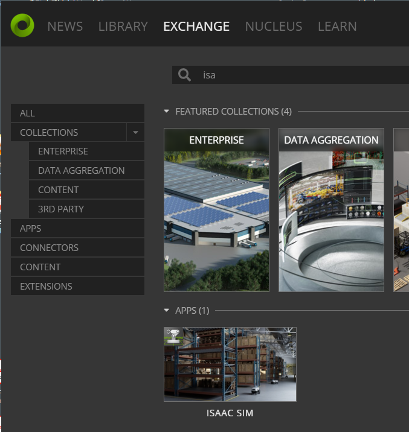Open the NEWS tab
Image resolution: width=409 pixels, height=432 pixels.
[65, 27]
